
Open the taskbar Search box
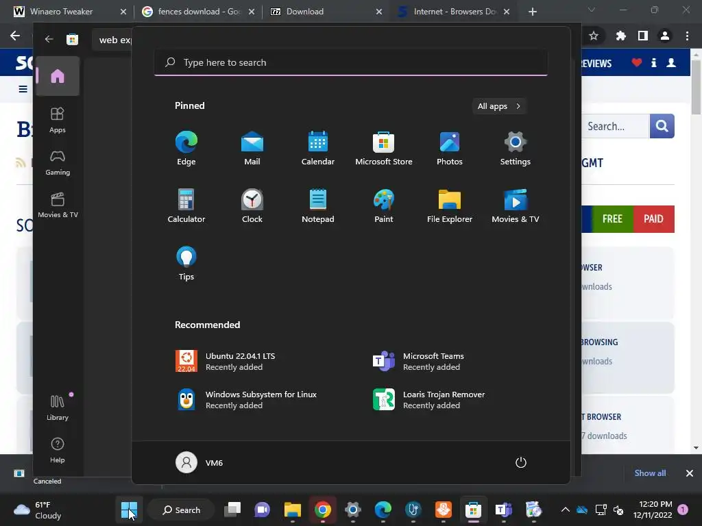click(181, 510)
